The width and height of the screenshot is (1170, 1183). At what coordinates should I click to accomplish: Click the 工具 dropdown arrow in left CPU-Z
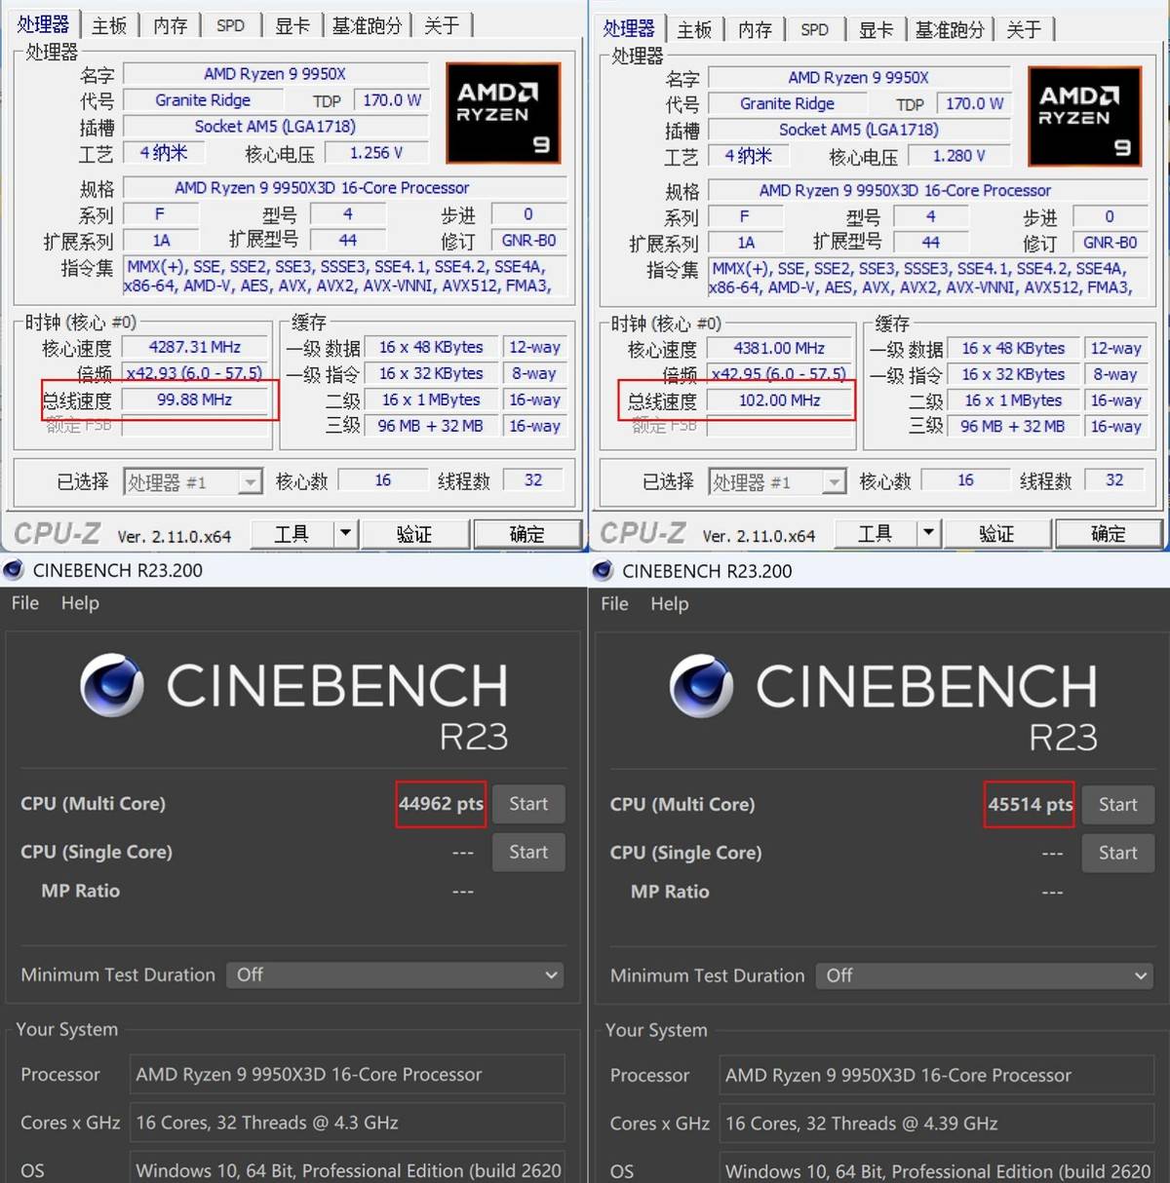click(344, 533)
